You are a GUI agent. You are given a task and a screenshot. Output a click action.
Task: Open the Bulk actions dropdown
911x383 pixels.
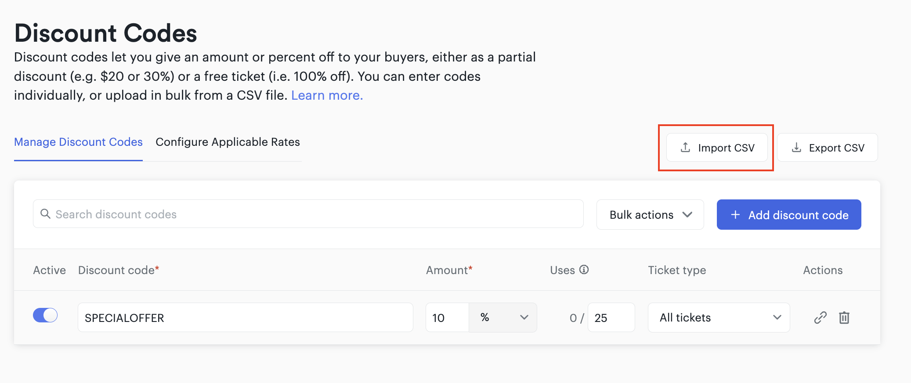coord(650,215)
